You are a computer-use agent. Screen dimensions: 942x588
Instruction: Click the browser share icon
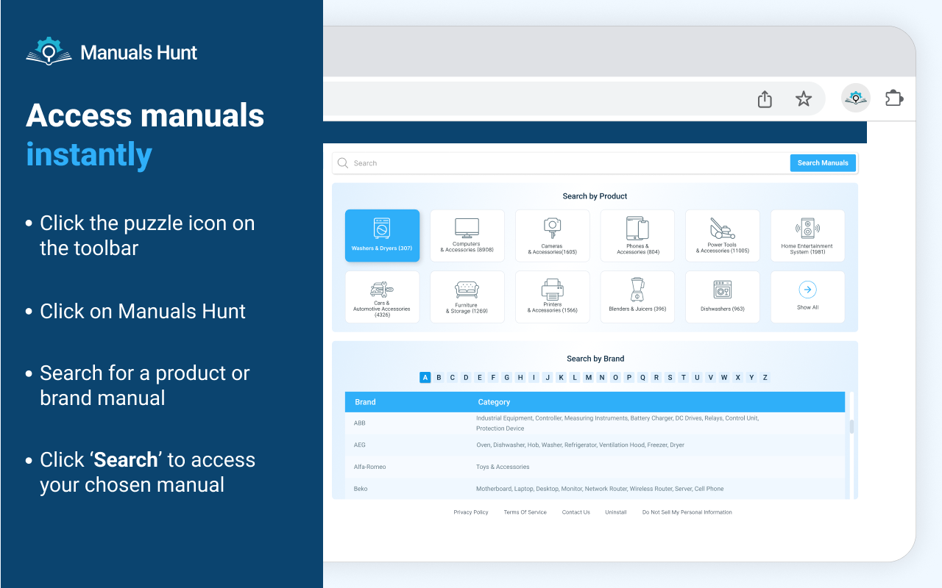pyautogui.click(x=765, y=98)
